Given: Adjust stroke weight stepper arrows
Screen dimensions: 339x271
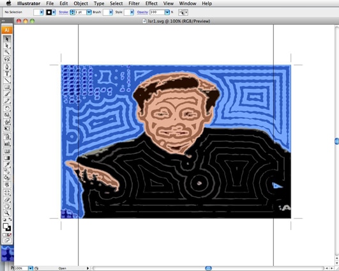Looking at the screenshot, I should [72, 12].
